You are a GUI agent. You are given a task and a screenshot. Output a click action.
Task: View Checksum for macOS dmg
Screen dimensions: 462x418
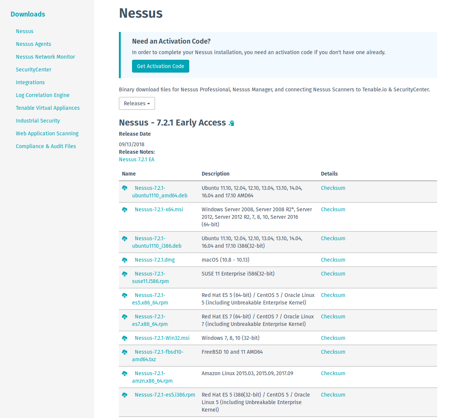coord(333,260)
